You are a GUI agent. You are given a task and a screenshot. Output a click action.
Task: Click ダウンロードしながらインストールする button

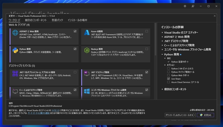[179, 115]
